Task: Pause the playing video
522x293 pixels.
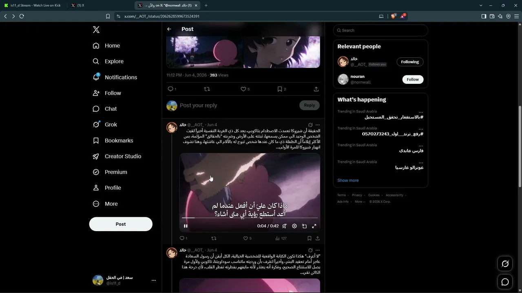Action: (186, 226)
